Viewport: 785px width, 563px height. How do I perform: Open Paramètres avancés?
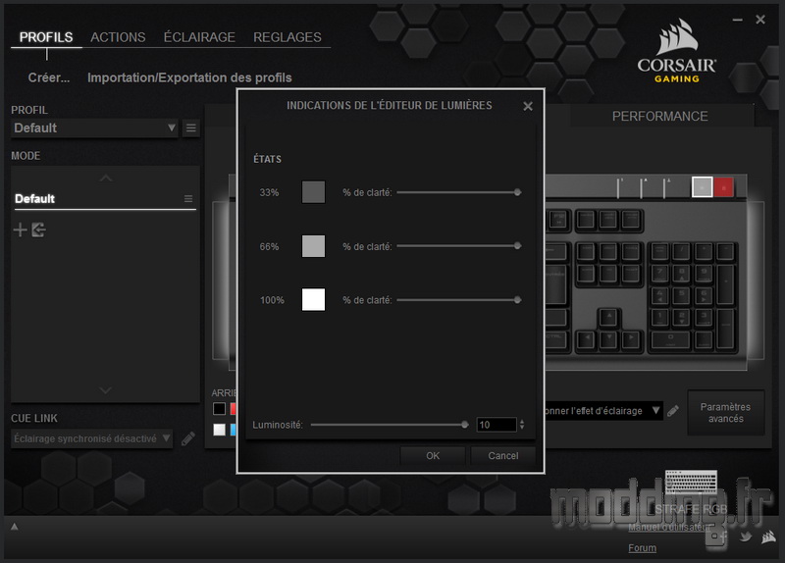[x=726, y=413]
